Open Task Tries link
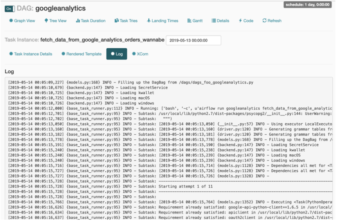The image size is (337, 221). 126,21
